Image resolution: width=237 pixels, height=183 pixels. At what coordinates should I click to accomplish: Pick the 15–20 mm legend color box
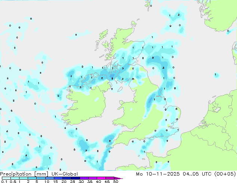tap(58, 178)
